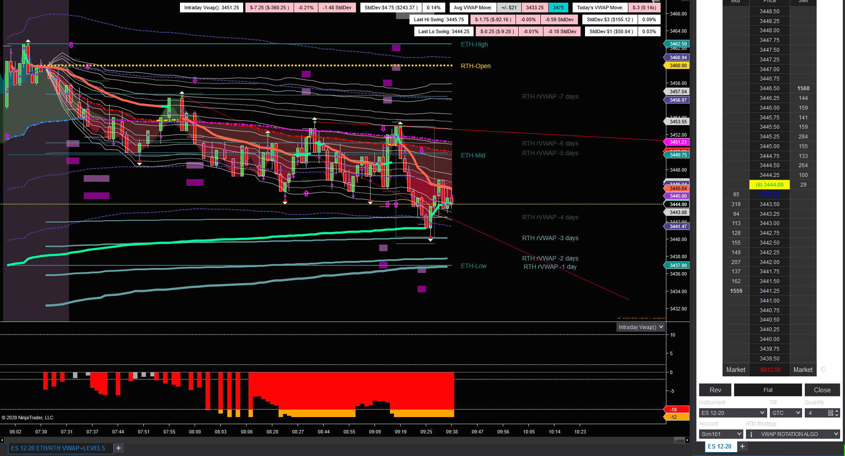Viewport: 845px width, 456px height.
Task: Click the 3462.50 ETH-High price marker
Action: tap(677, 44)
